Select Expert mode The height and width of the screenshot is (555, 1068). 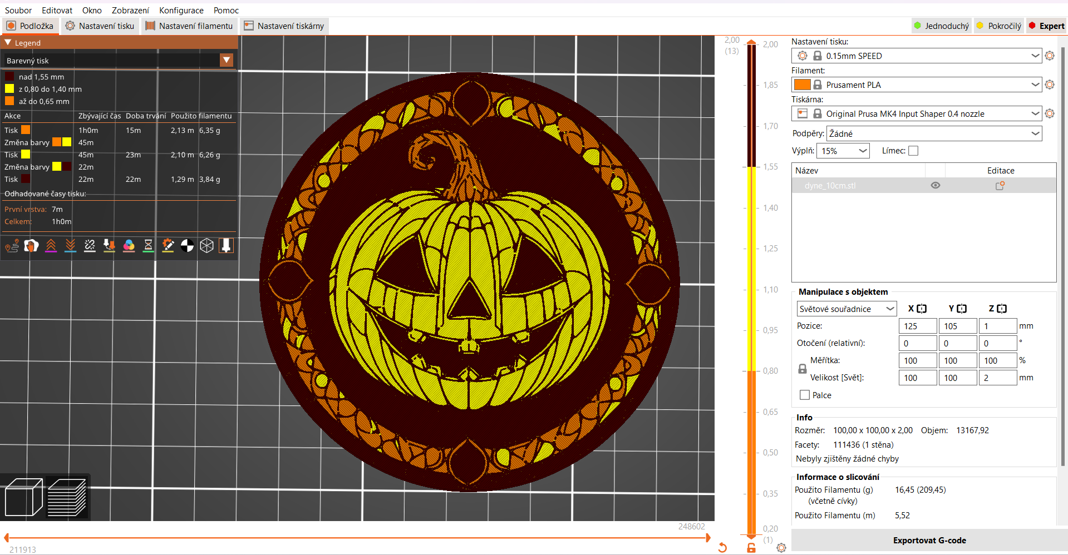(x=1047, y=26)
